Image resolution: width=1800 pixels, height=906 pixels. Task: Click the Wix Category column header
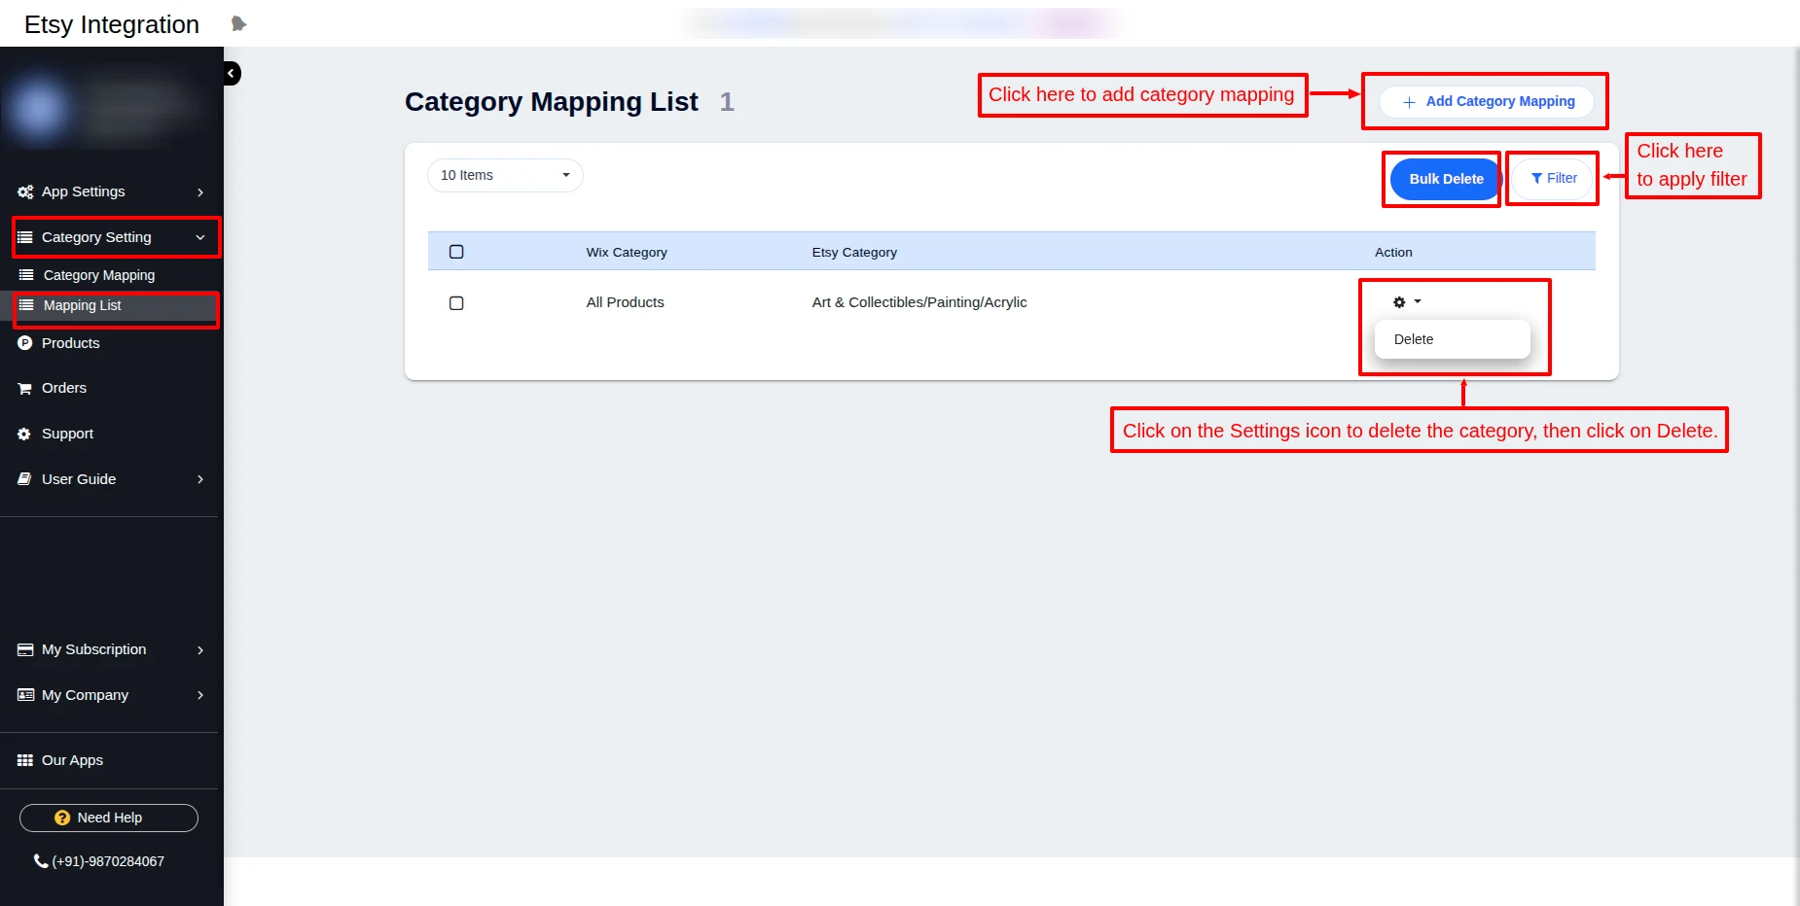[627, 253]
